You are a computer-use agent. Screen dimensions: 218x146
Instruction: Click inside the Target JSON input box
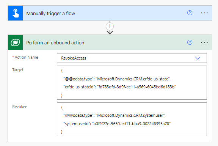coord(132,83)
